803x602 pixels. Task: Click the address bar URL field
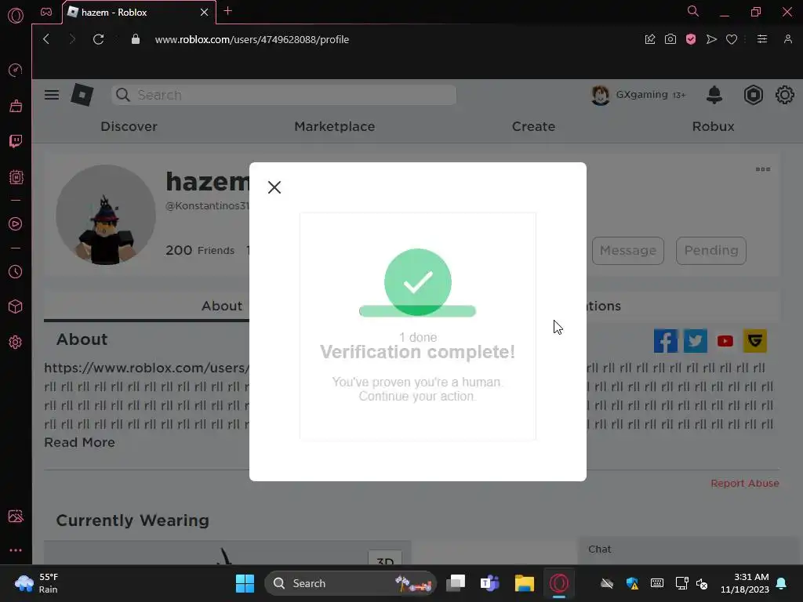click(252, 39)
